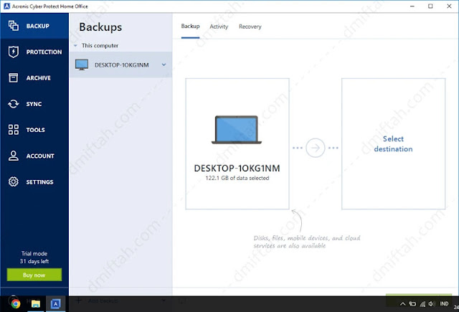Click the 'This computer' label
Screen dimensions: 459x312
tap(100, 46)
